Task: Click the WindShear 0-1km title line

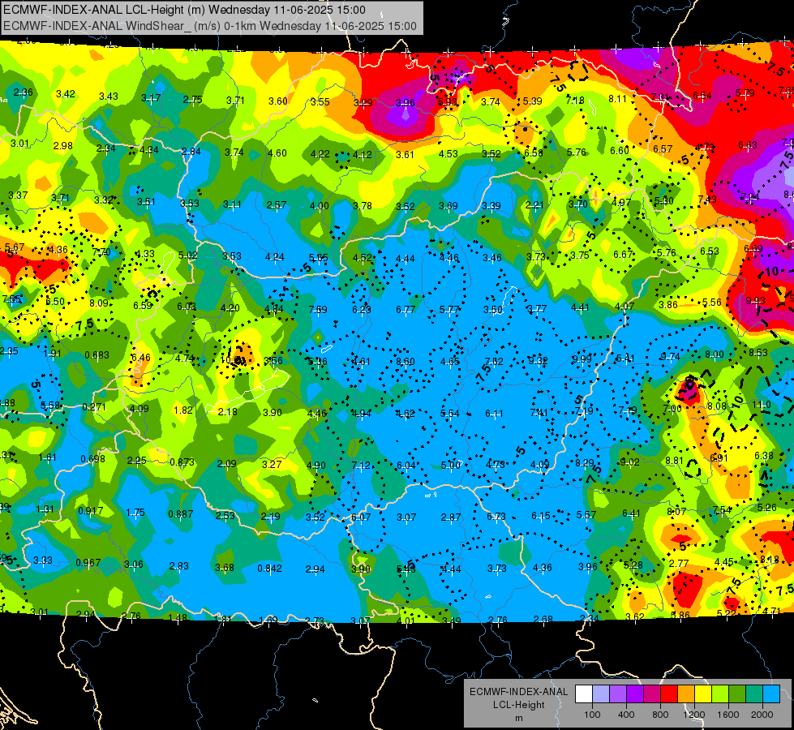Action: (x=209, y=26)
